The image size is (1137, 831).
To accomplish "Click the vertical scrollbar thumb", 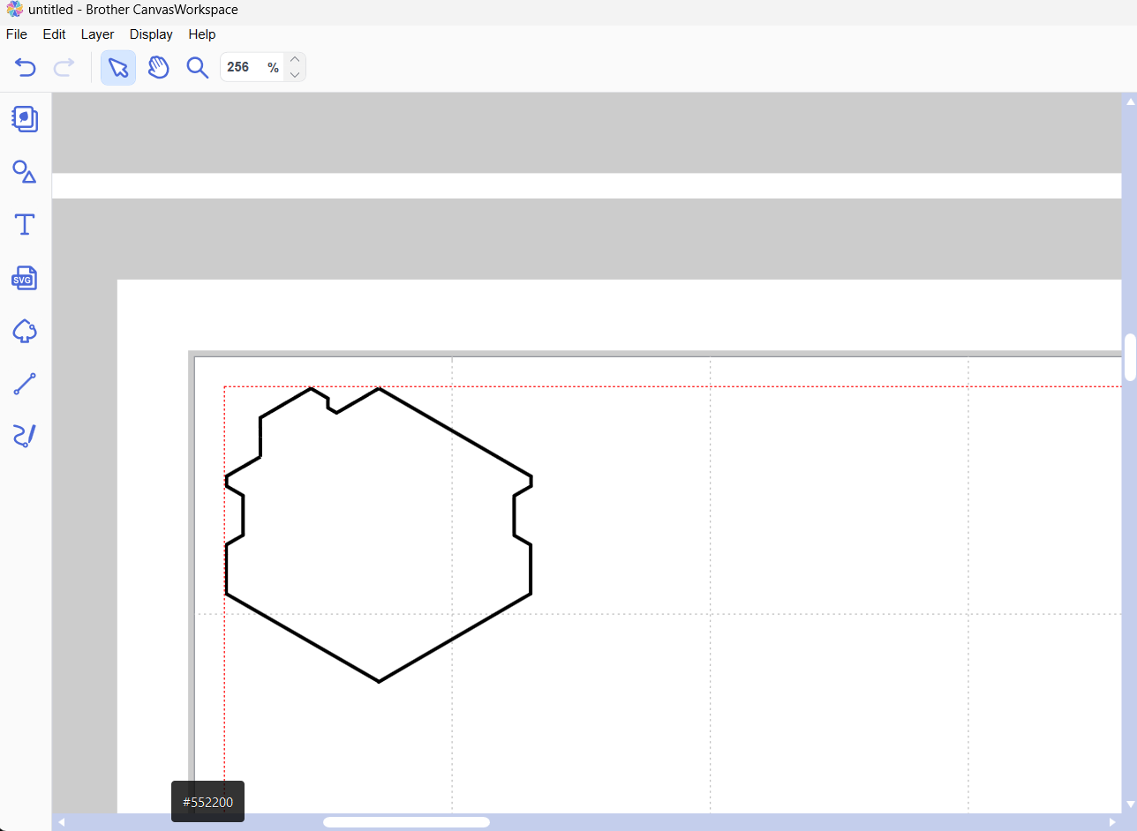I will (1130, 357).
